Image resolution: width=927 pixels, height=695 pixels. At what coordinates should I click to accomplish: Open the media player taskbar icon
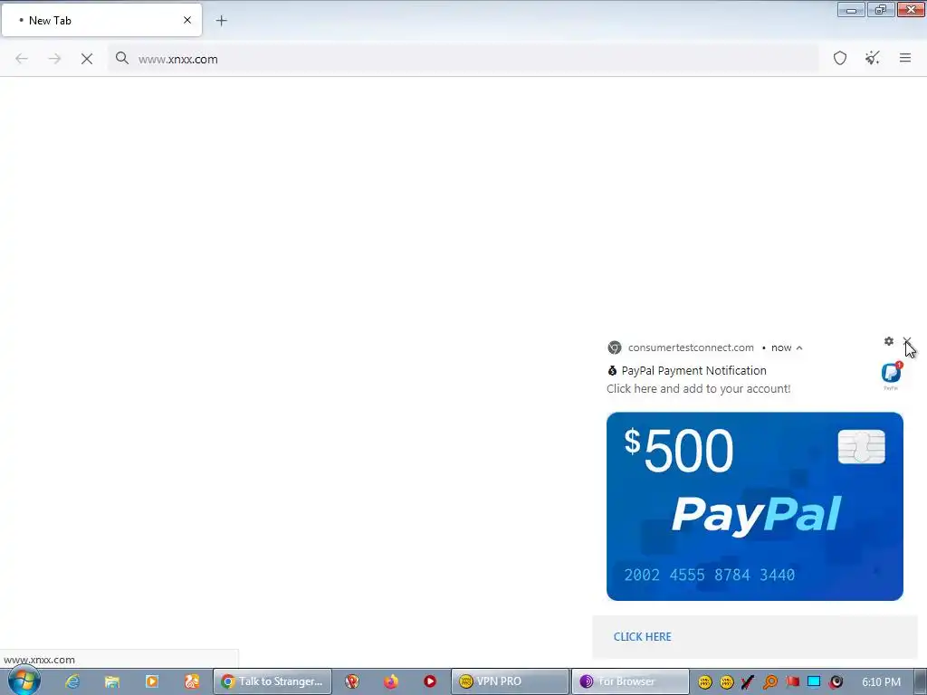pos(152,681)
